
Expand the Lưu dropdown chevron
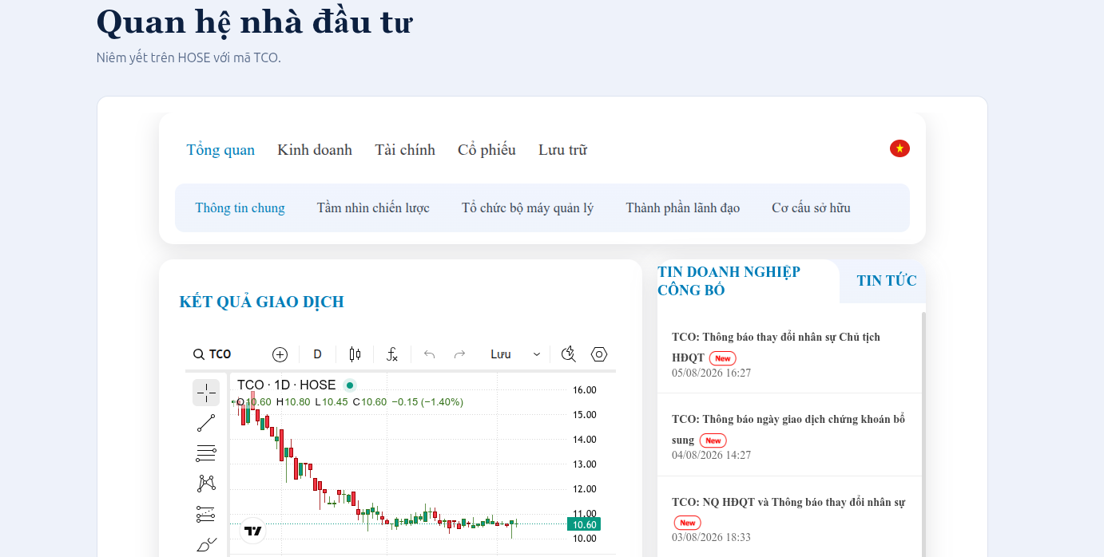(x=537, y=354)
